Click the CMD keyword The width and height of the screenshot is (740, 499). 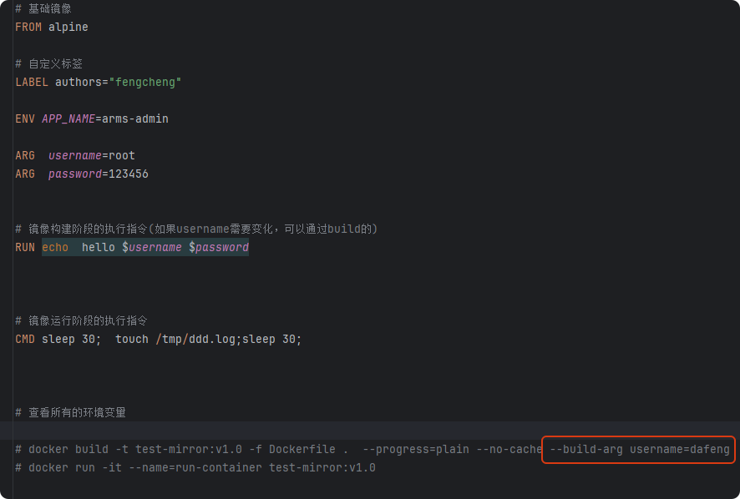click(25, 339)
